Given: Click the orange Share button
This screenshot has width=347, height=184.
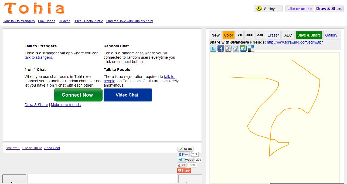Looking at the screenshot, I should click(184, 170).
